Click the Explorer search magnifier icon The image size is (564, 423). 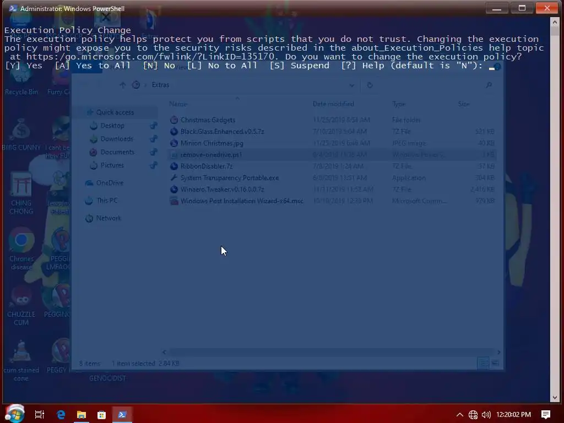pyautogui.click(x=489, y=85)
